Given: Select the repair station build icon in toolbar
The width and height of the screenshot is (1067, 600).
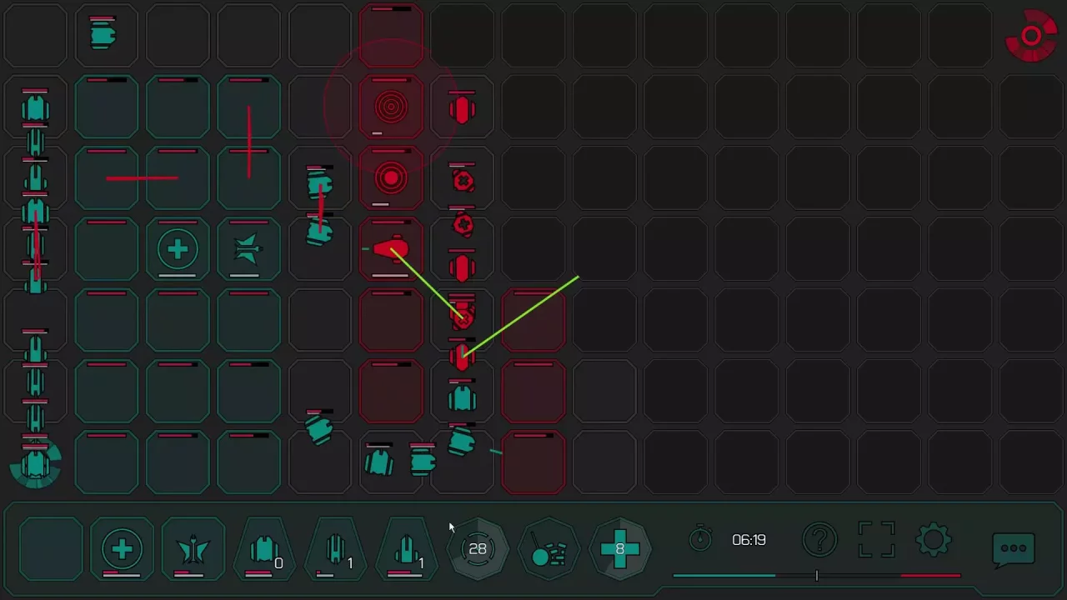Looking at the screenshot, I should tap(122, 549).
